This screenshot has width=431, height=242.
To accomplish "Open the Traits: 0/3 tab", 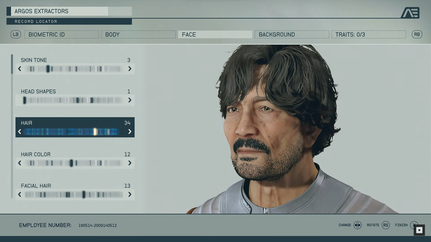I will (x=369, y=34).
